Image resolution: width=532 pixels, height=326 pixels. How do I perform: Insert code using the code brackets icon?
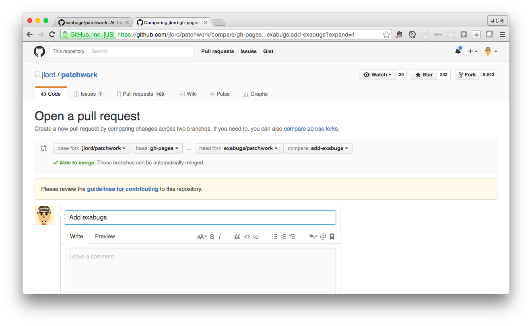[x=247, y=237]
